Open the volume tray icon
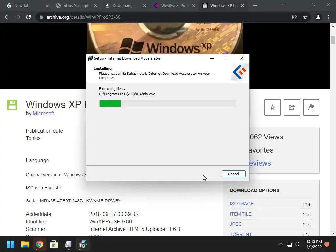The height and width of the screenshot is (252, 336). click(x=297, y=244)
